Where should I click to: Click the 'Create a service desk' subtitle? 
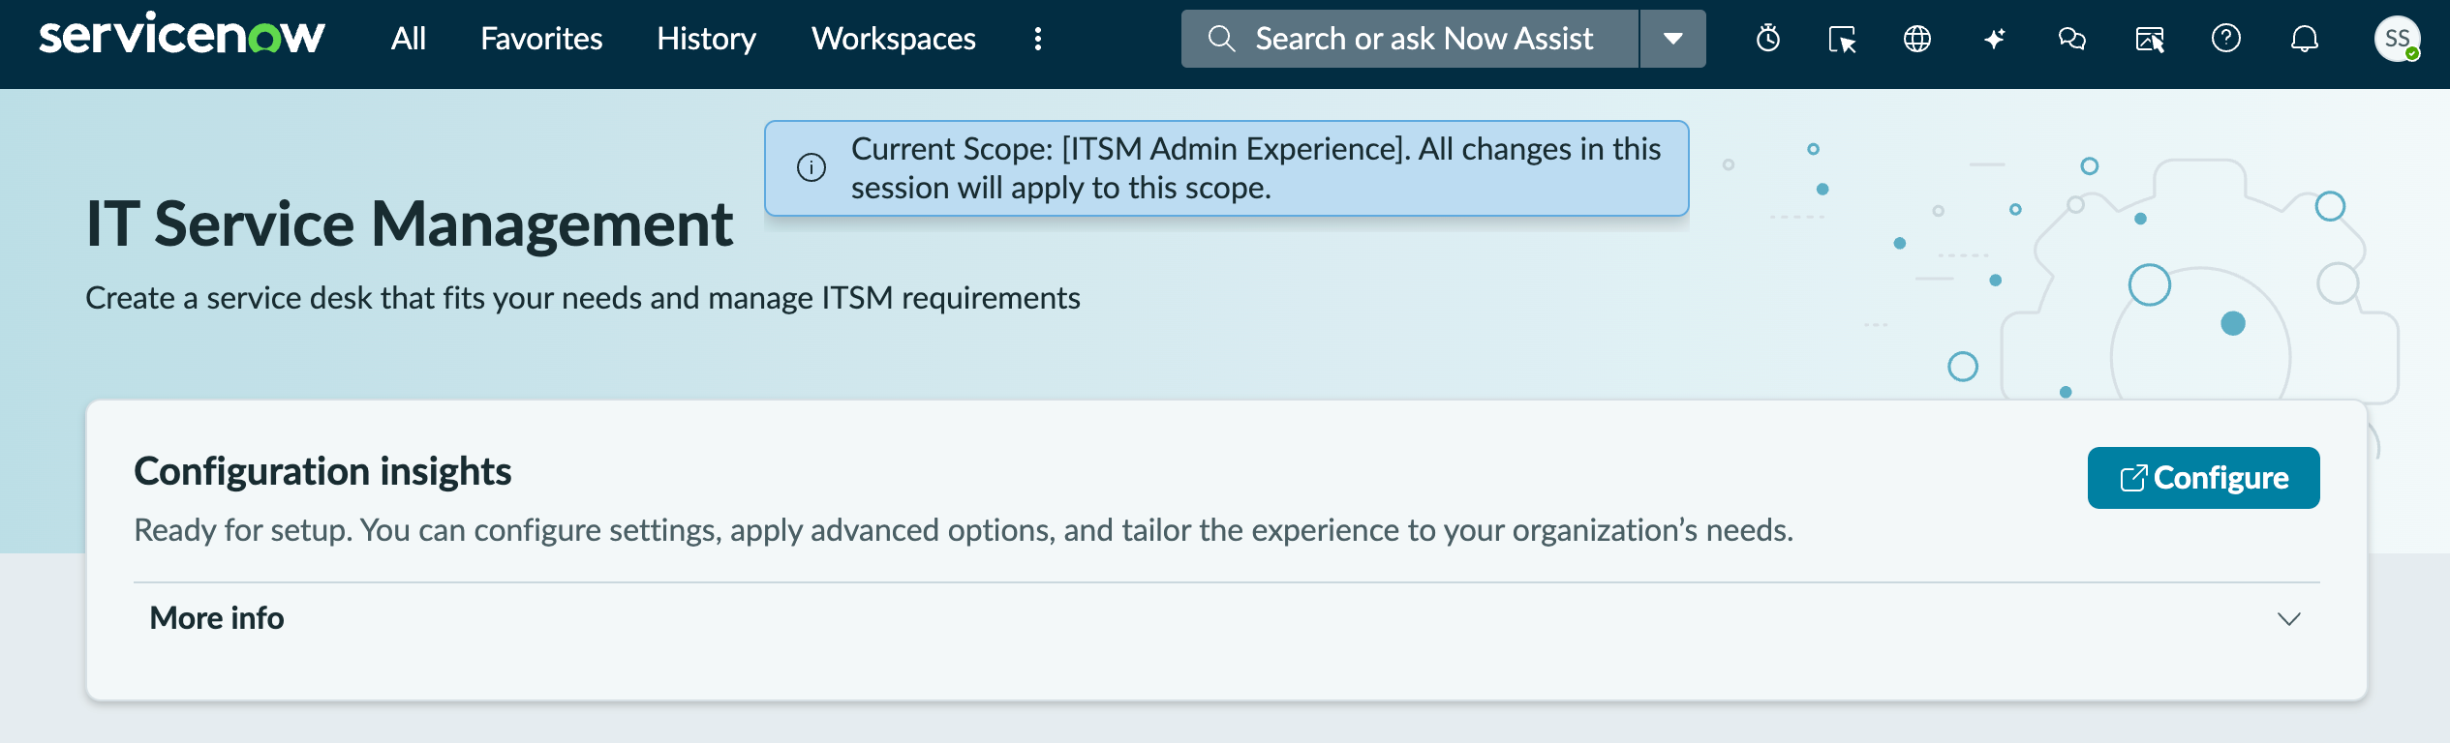[583, 298]
